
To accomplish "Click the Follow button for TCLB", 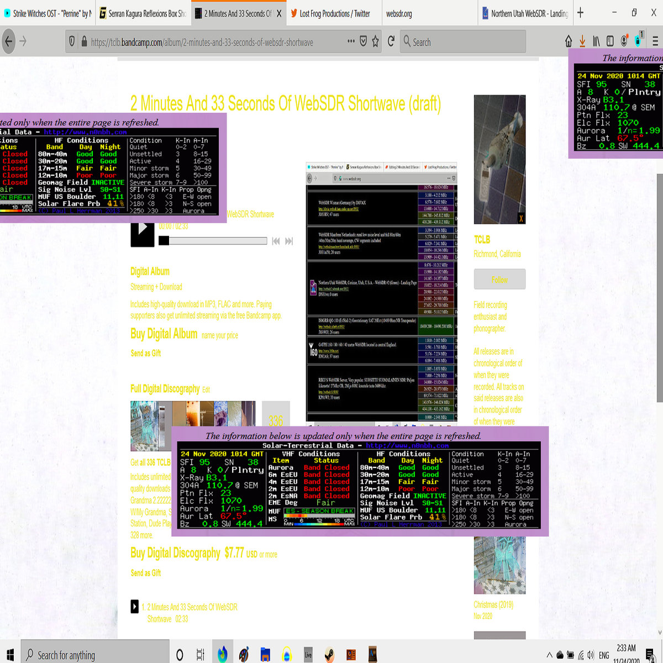I will tap(499, 280).
